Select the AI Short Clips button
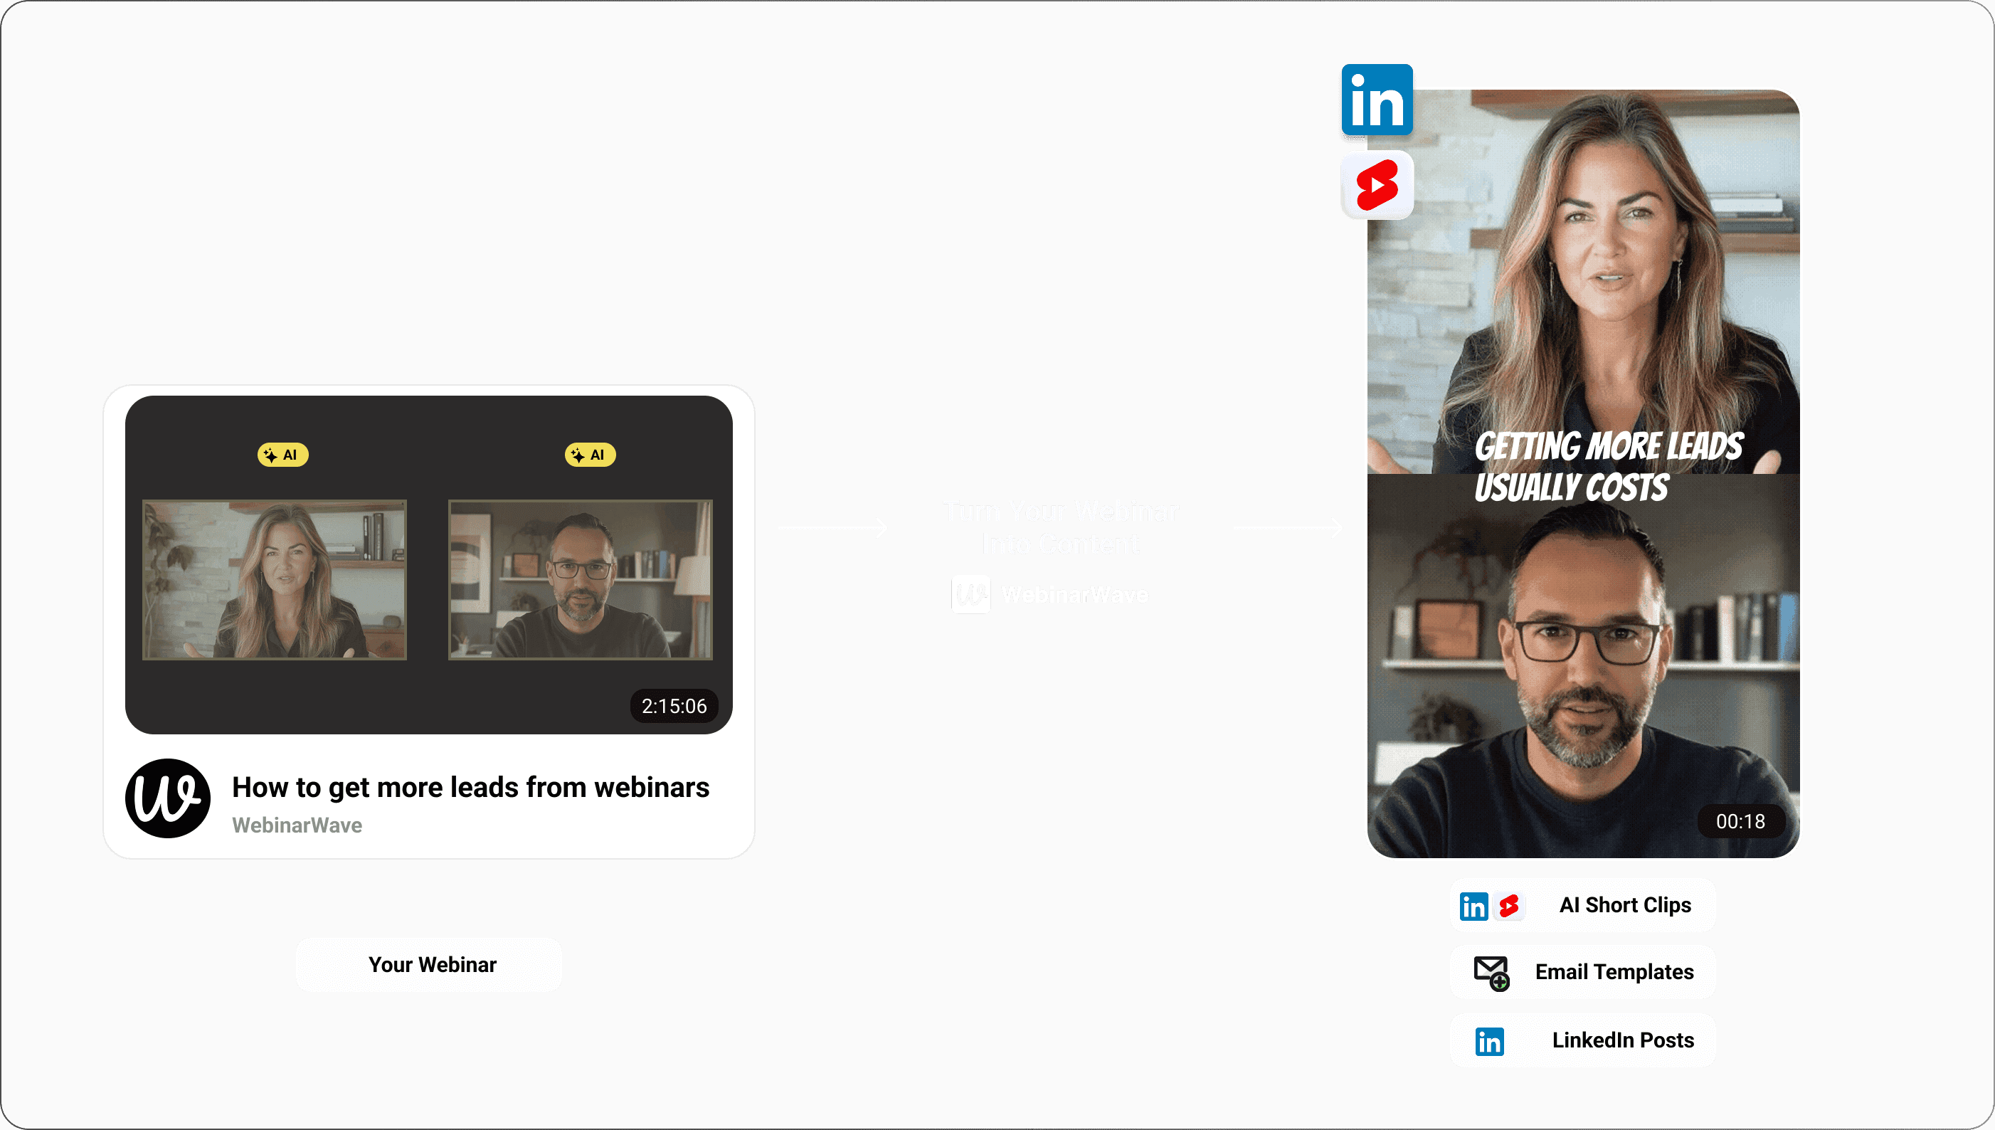This screenshot has height=1130, width=1995. (1625, 905)
